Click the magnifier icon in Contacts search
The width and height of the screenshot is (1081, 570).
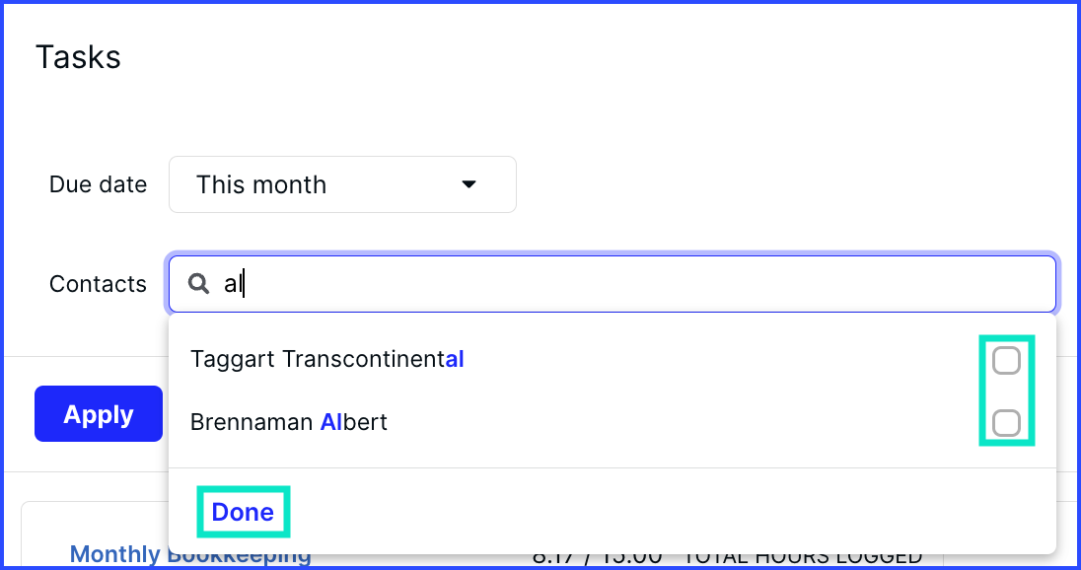(x=198, y=283)
